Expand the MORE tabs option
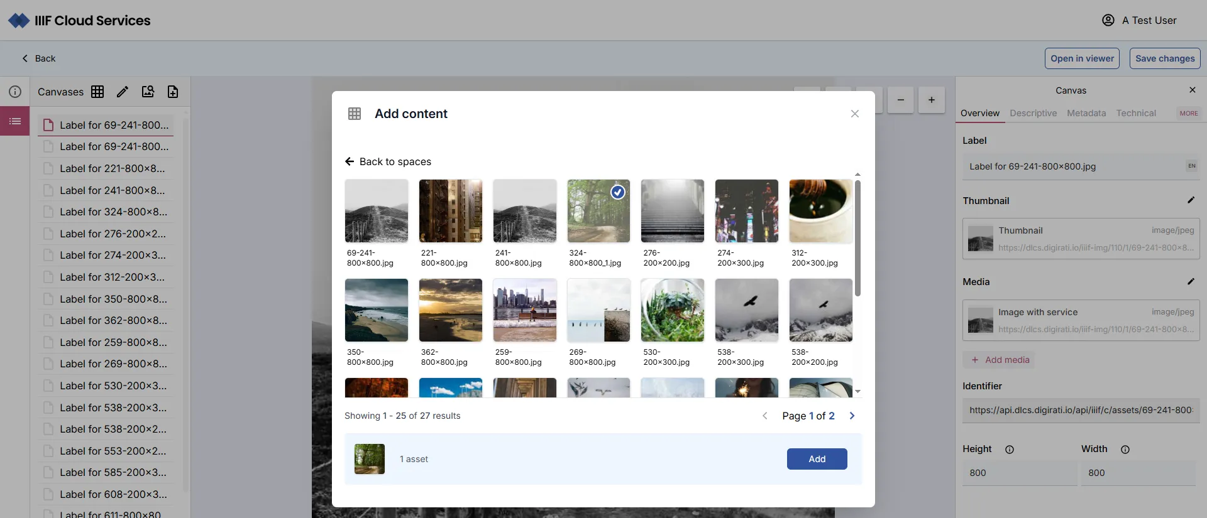Image resolution: width=1207 pixels, height=518 pixels. click(x=1188, y=114)
